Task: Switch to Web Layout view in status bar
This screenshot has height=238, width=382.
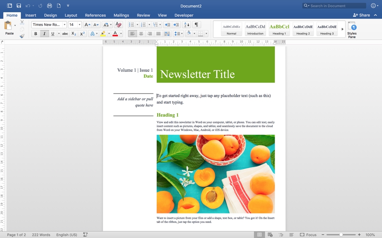Action: pos(270,234)
